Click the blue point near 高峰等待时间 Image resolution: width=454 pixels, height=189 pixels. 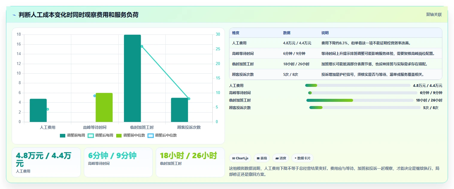coord(95,96)
